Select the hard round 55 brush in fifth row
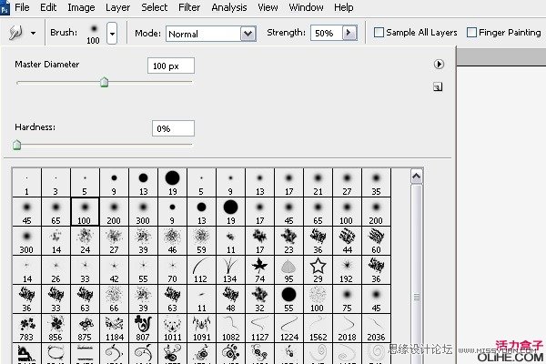 click(288, 299)
